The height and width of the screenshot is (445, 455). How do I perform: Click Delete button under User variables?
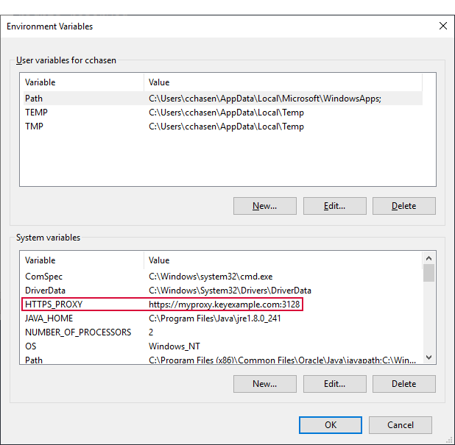coord(403,206)
